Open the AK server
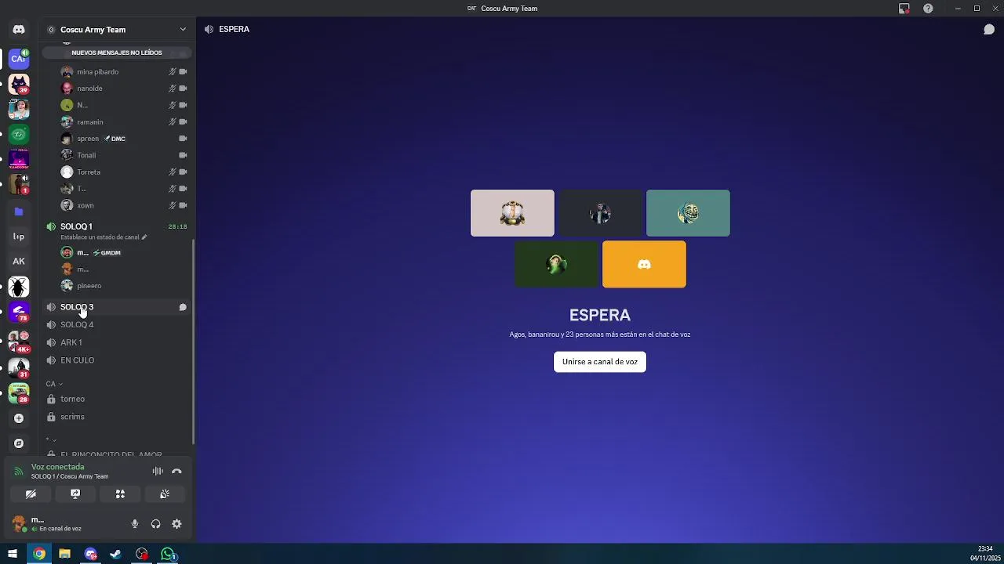1004x564 pixels. (19, 262)
